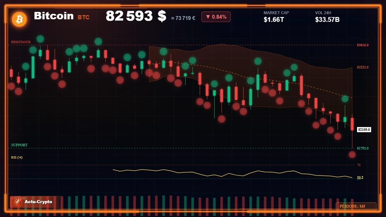
Task: Select the $1.66T market cap value
Action: coord(274,20)
